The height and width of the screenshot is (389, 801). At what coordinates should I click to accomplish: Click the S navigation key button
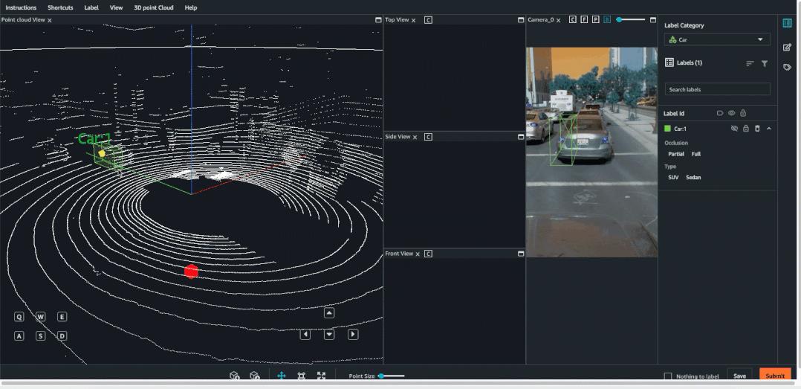coord(40,336)
